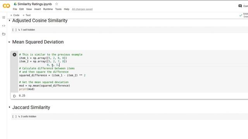Click the output clear icon beside 0.25
The width and height of the screenshot is (248, 139).
[x=15, y=96]
